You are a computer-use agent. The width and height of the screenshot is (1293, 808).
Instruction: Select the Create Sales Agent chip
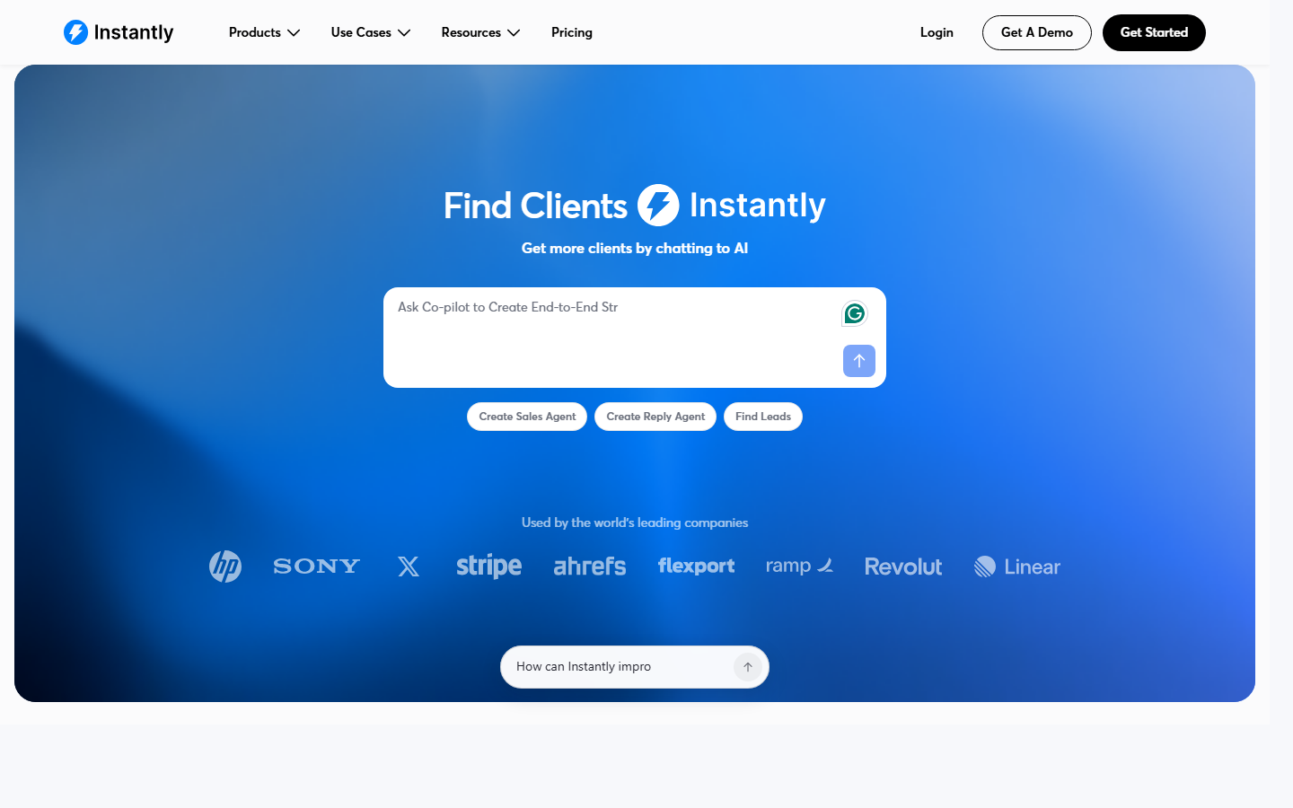pos(527,417)
